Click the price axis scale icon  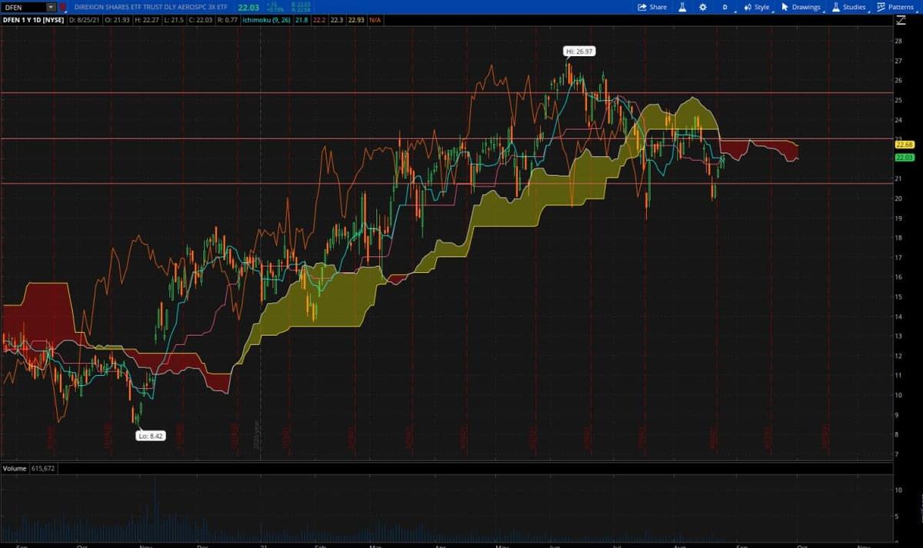coord(899,20)
